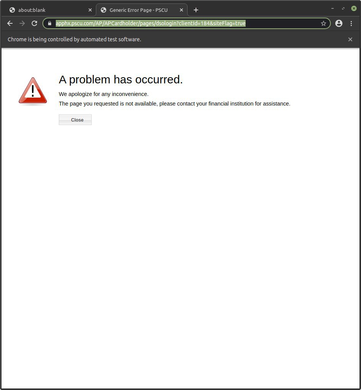The image size is (361, 390).
Task: Click the globe favicon on PSCU tab
Action: (x=104, y=10)
